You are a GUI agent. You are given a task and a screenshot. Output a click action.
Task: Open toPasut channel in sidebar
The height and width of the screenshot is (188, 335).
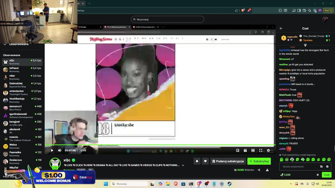click(x=22, y=69)
